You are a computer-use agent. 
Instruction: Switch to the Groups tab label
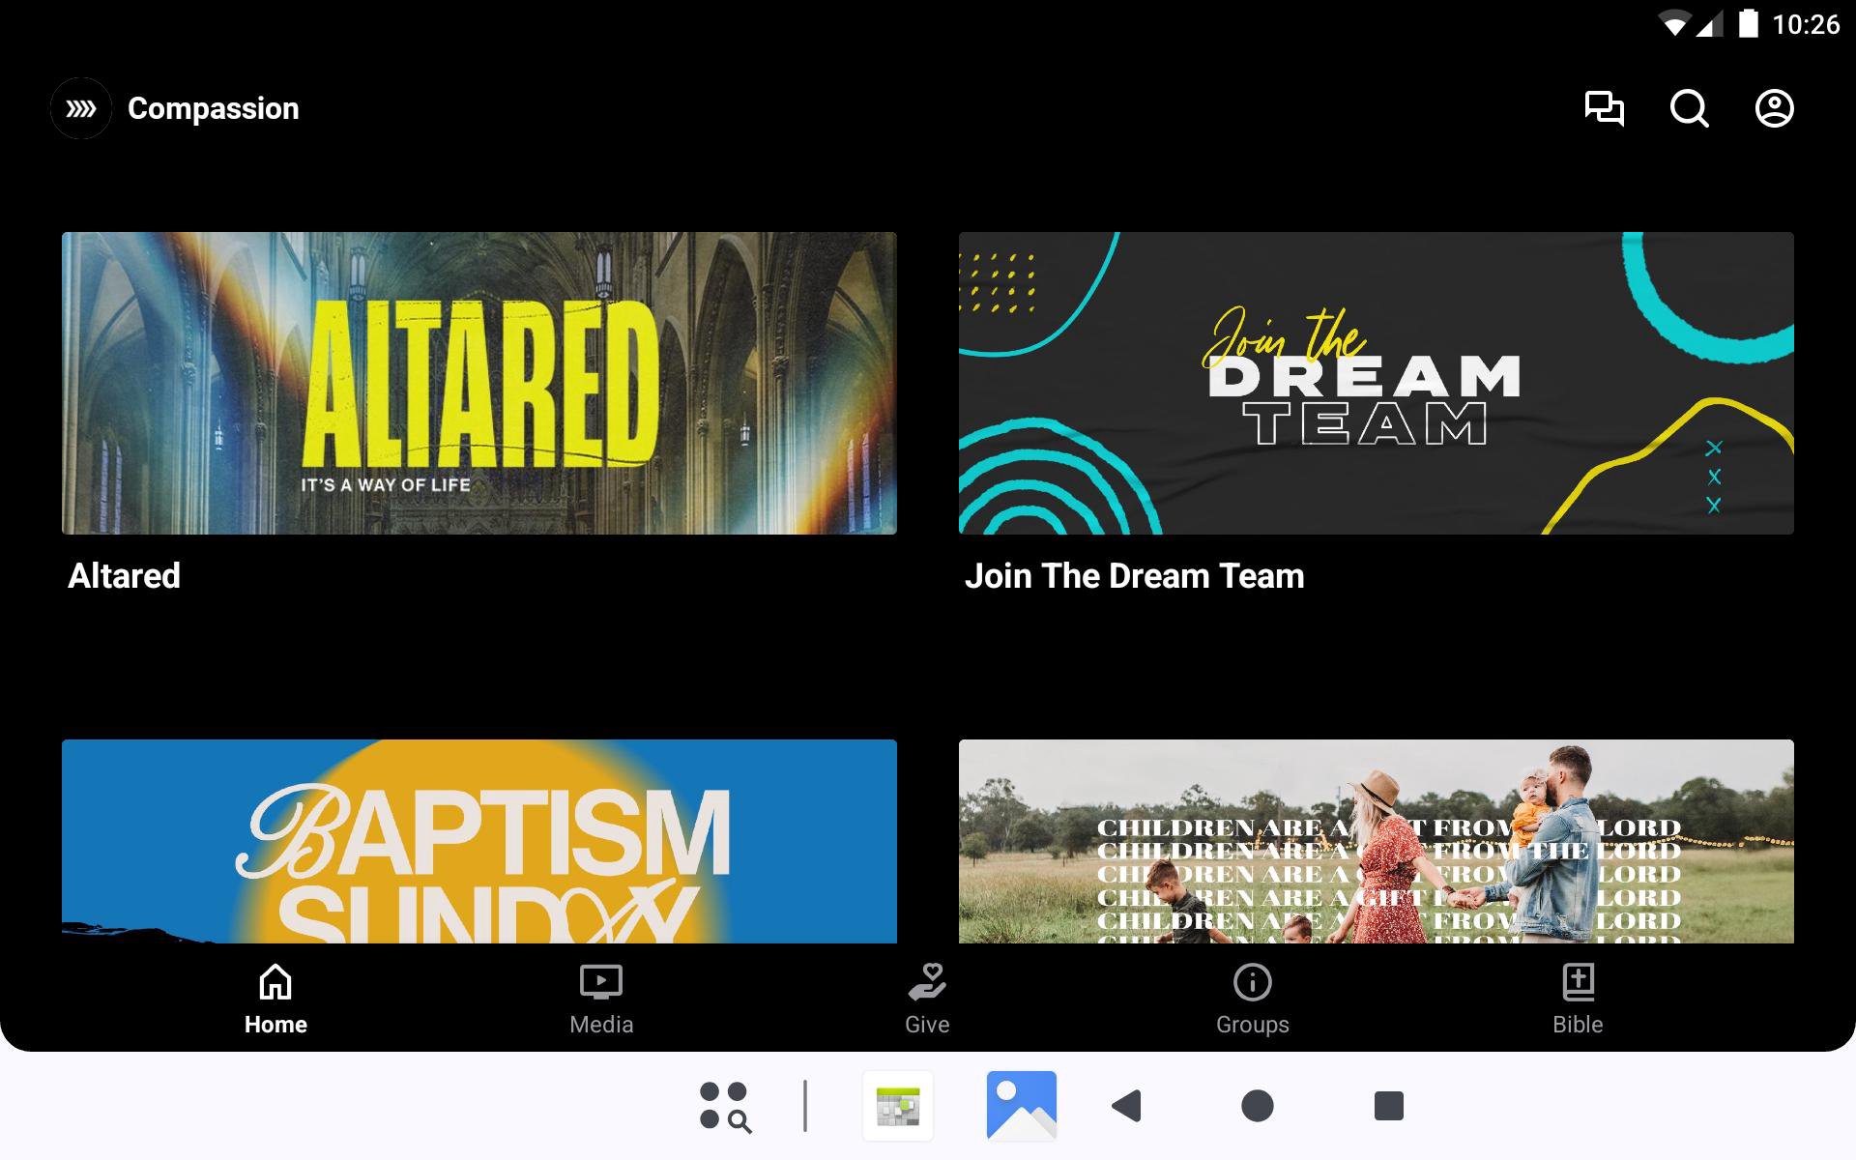pyautogui.click(x=1252, y=1025)
